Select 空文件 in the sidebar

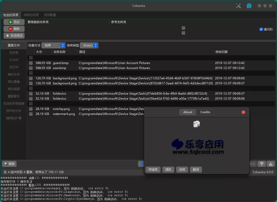coord(14,67)
